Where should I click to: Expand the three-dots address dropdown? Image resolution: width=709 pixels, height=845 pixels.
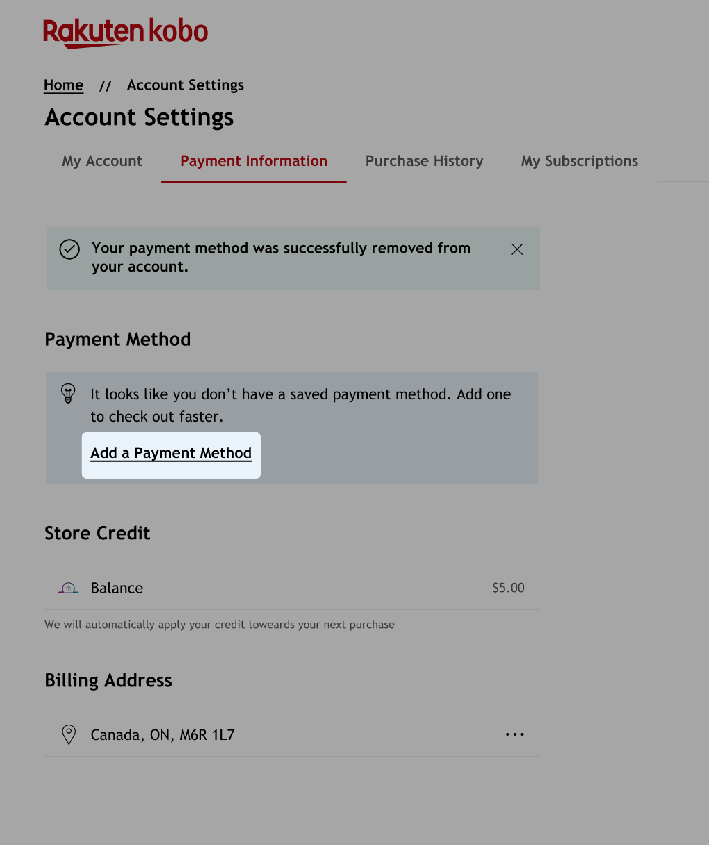515,734
